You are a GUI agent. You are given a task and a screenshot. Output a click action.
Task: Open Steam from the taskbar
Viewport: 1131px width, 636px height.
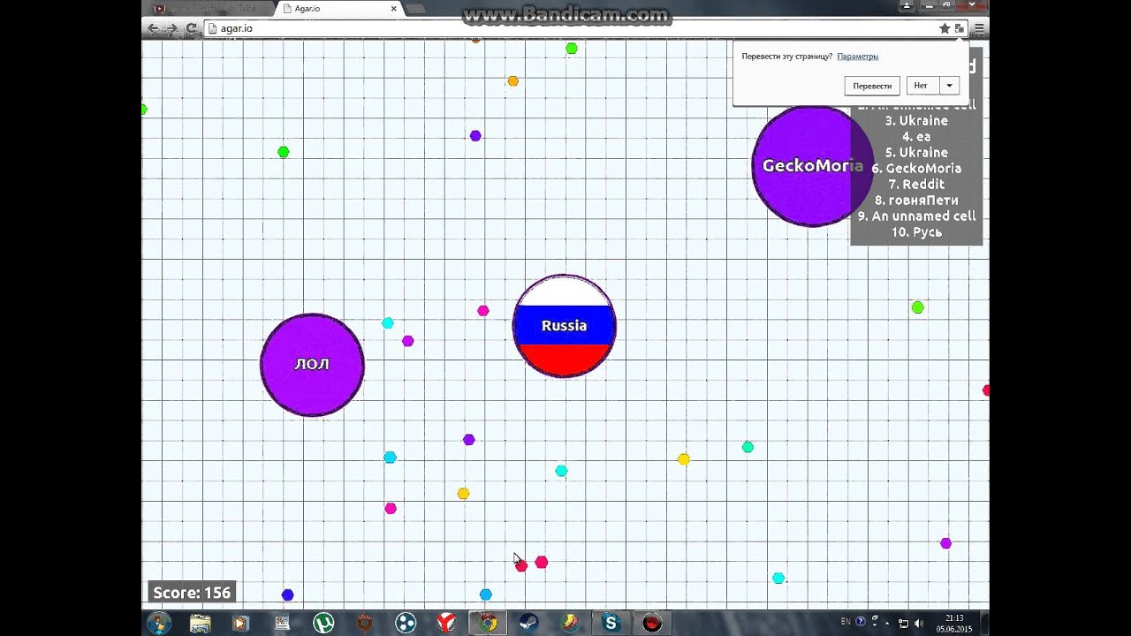[x=528, y=623]
